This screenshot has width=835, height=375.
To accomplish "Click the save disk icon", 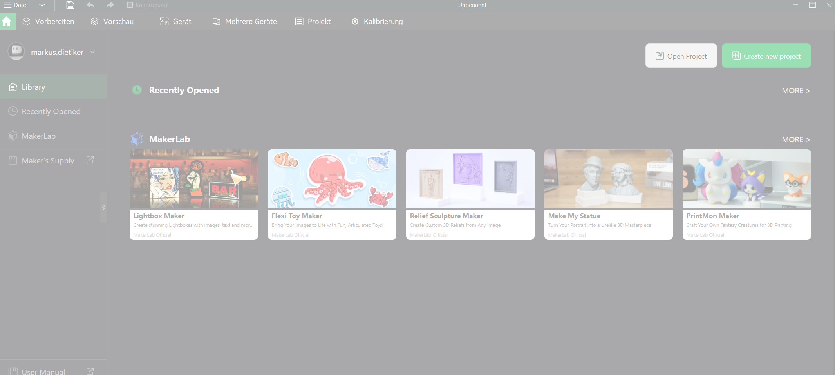I will coord(70,5).
